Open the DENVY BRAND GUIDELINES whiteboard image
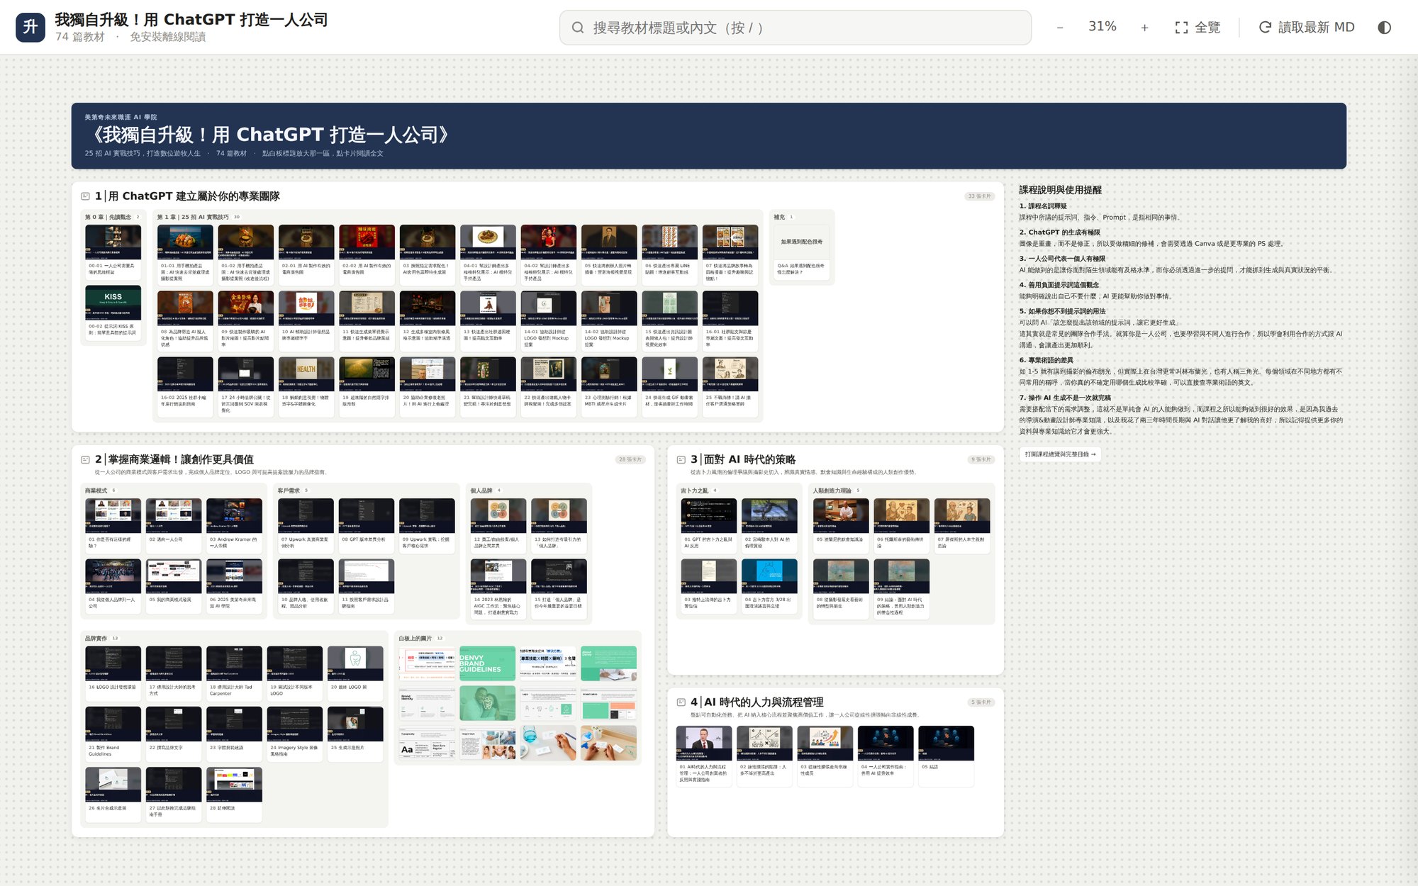Image resolution: width=1418 pixels, height=886 pixels. (487, 663)
